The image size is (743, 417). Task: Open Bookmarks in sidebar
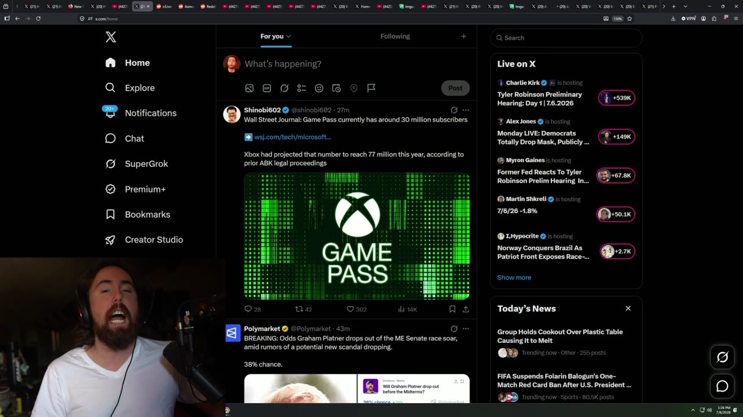(x=138, y=214)
